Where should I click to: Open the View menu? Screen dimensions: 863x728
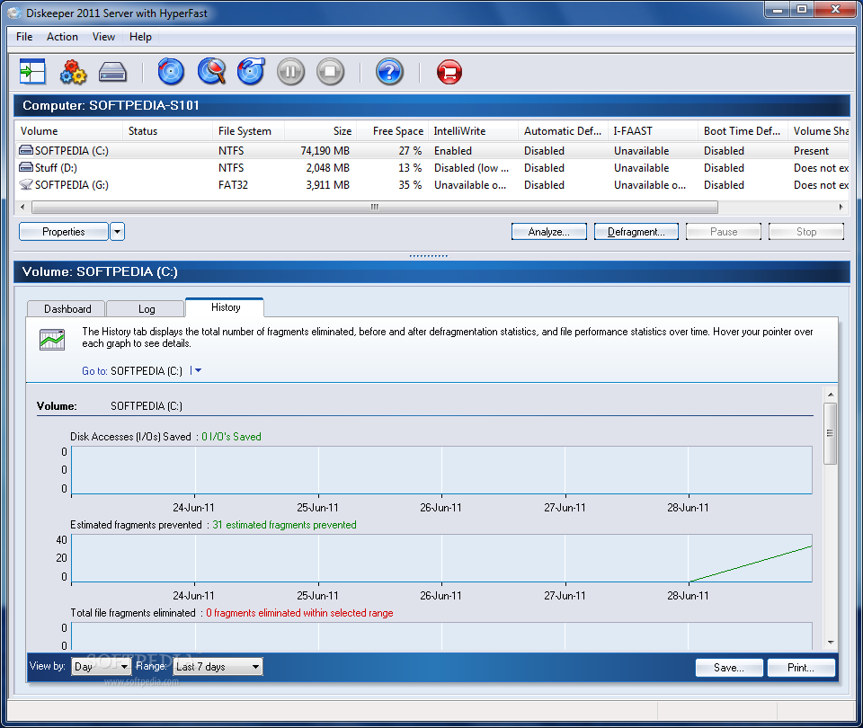pos(103,37)
